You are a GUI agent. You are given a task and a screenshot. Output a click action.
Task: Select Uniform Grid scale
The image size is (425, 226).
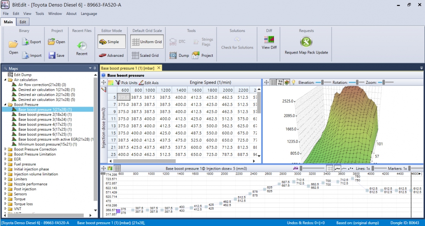click(147, 42)
